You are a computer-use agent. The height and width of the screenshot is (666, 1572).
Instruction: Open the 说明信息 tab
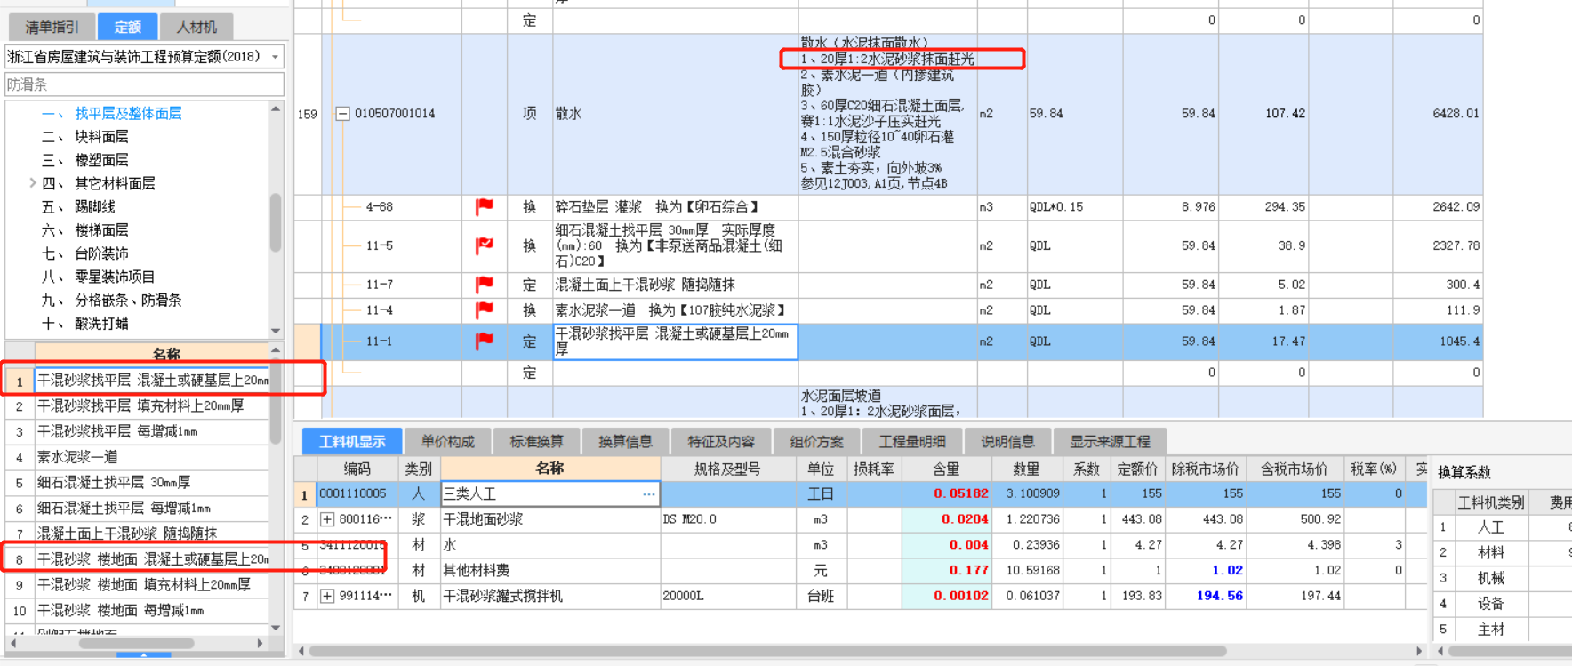[x=1008, y=442]
